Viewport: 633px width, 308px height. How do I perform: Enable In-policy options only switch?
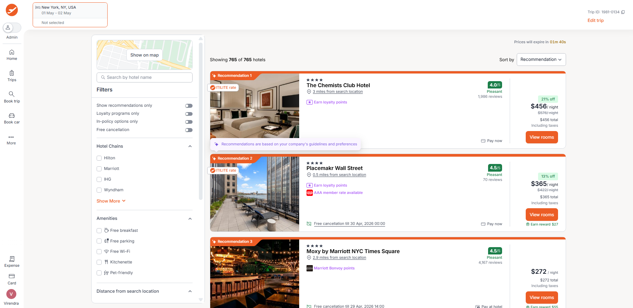point(189,122)
